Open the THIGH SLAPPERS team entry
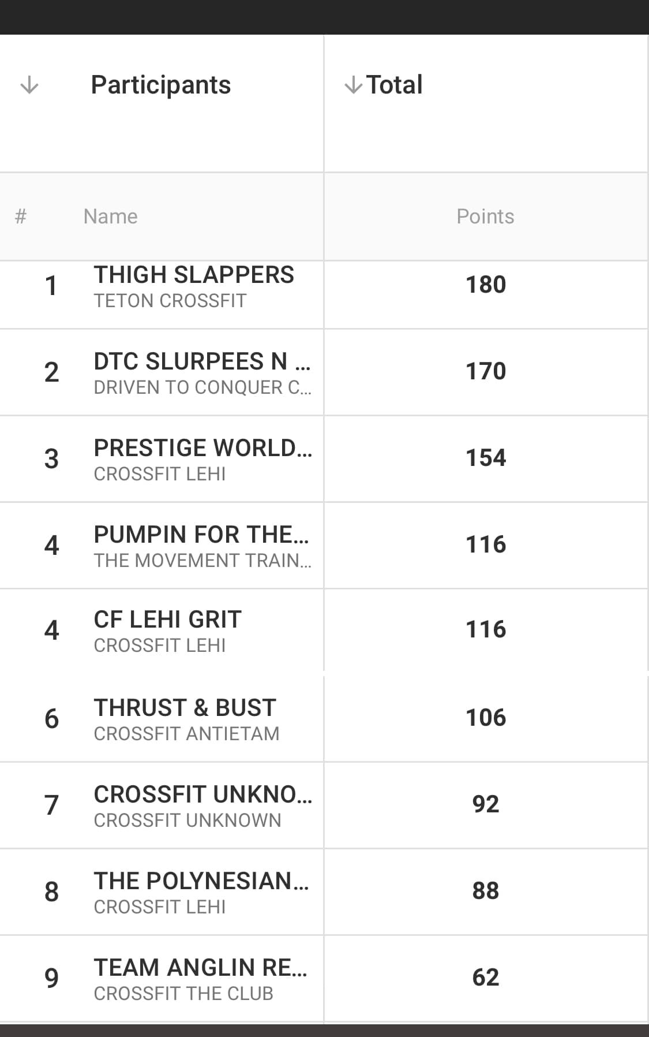This screenshot has width=649, height=1037. coord(194,275)
